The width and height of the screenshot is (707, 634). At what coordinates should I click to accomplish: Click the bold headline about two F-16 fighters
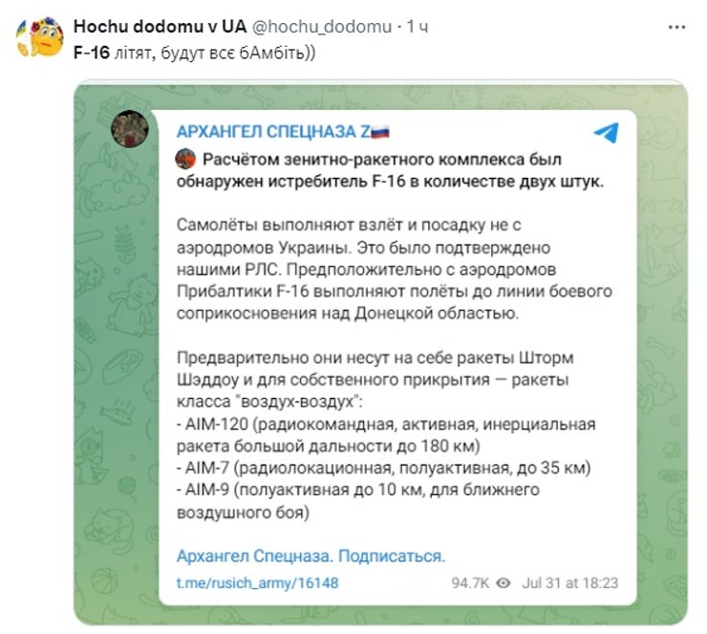click(x=390, y=170)
